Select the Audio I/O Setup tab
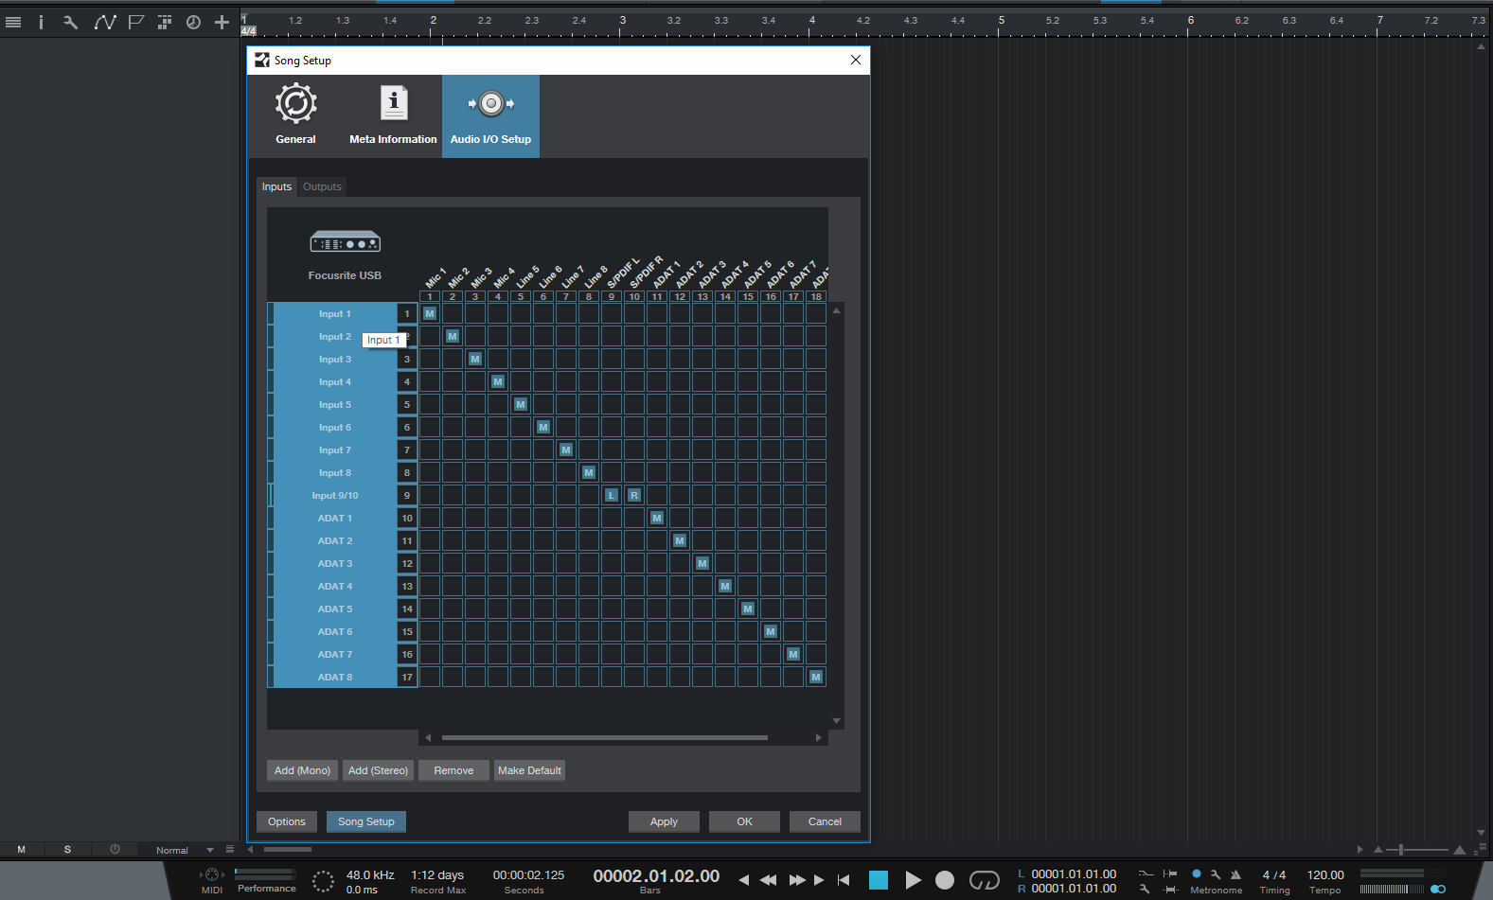 [490, 115]
